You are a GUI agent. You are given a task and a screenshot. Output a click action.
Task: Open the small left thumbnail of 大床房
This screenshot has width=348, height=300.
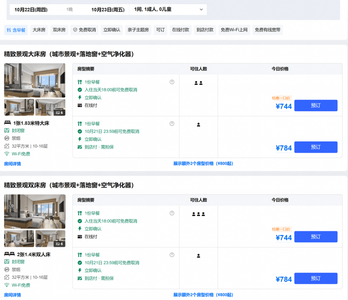click(x=19, y=107)
